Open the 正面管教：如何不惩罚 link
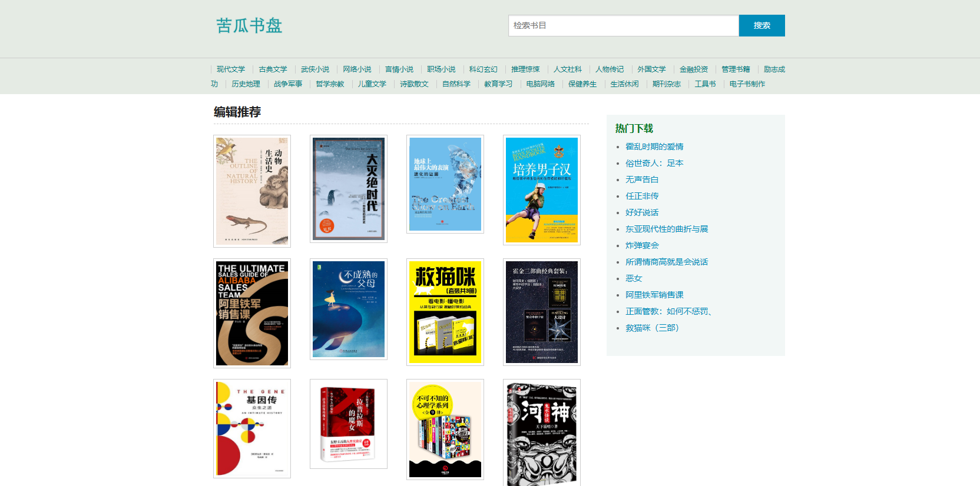 click(668, 311)
